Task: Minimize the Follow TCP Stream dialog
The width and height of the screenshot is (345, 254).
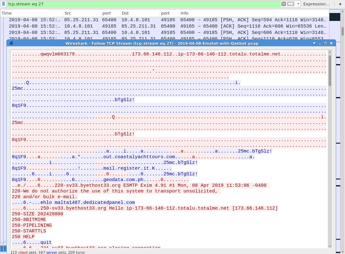Action: pos(320,43)
